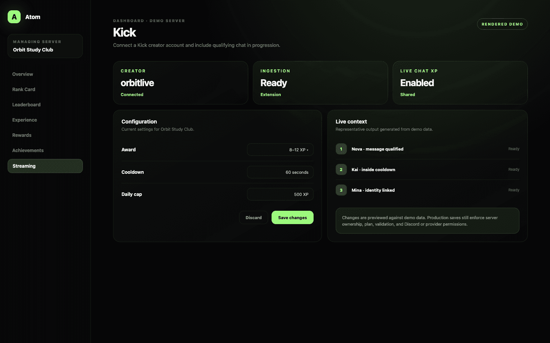
Task: Click Ready status in Mina row
Action: [x=514, y=190]
